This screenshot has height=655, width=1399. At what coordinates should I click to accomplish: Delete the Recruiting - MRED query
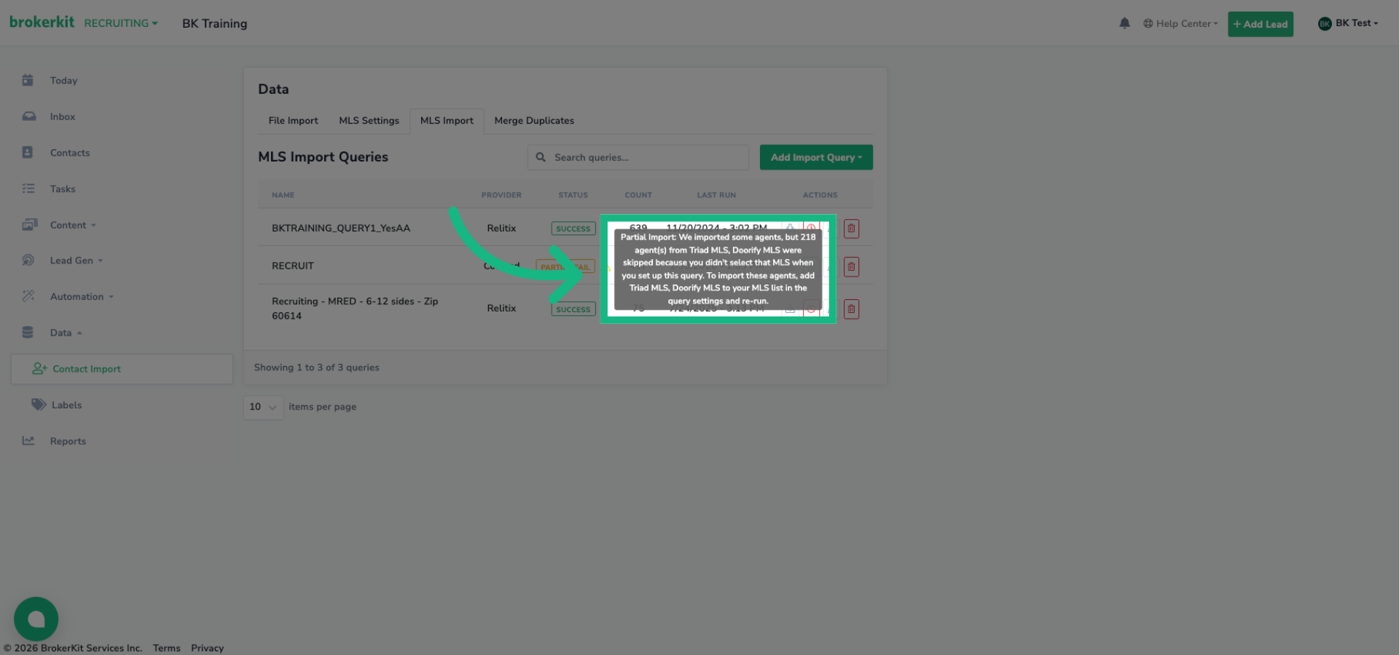pos(851,309)
